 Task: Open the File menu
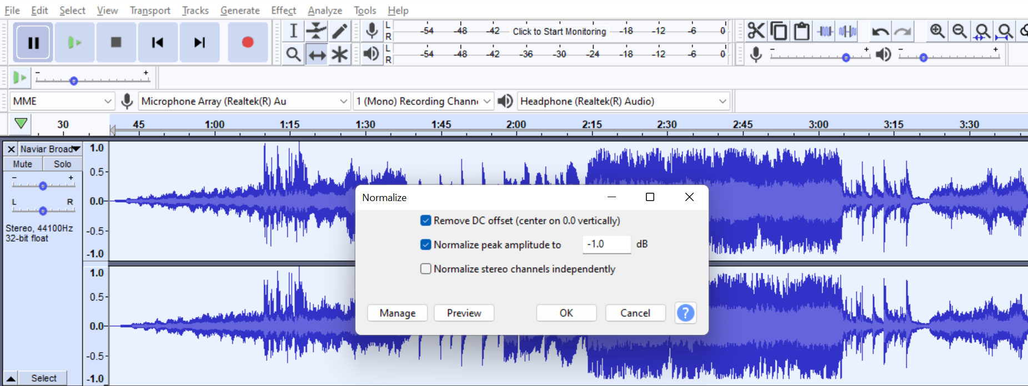click(12, 10)
